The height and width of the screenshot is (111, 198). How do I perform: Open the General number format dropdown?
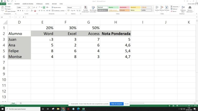point(80,7)
